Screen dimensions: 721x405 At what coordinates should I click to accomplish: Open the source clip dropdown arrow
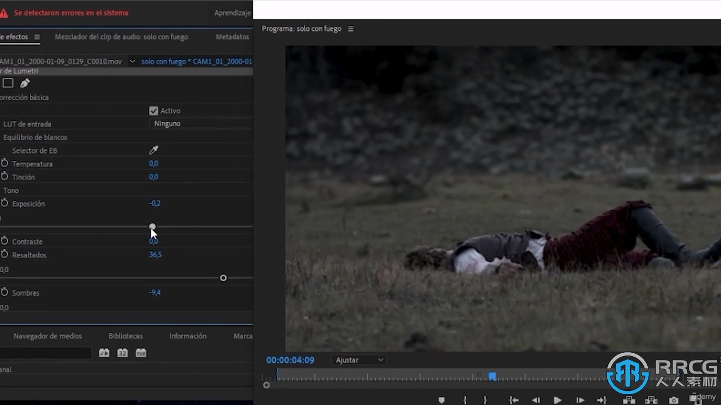132,61
